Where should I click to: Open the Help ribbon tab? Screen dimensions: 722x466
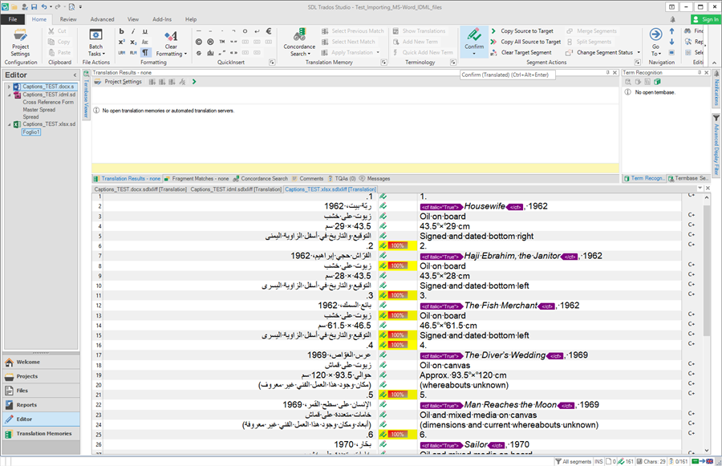click(x=191, y=19)
